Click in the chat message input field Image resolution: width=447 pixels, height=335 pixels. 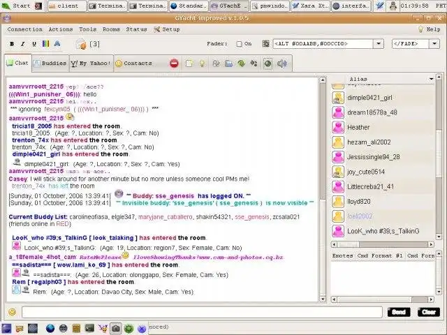202,312
